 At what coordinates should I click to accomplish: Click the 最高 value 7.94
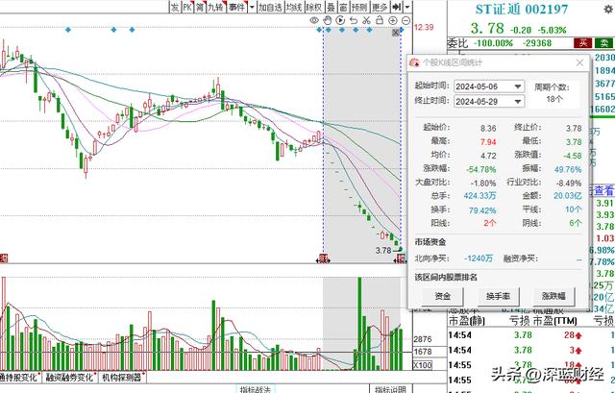coord(488,142)
